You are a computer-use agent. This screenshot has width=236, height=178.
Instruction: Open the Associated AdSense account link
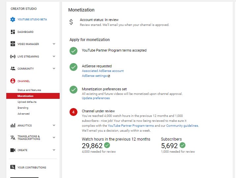pyautogui.click(x=103, y=71)
